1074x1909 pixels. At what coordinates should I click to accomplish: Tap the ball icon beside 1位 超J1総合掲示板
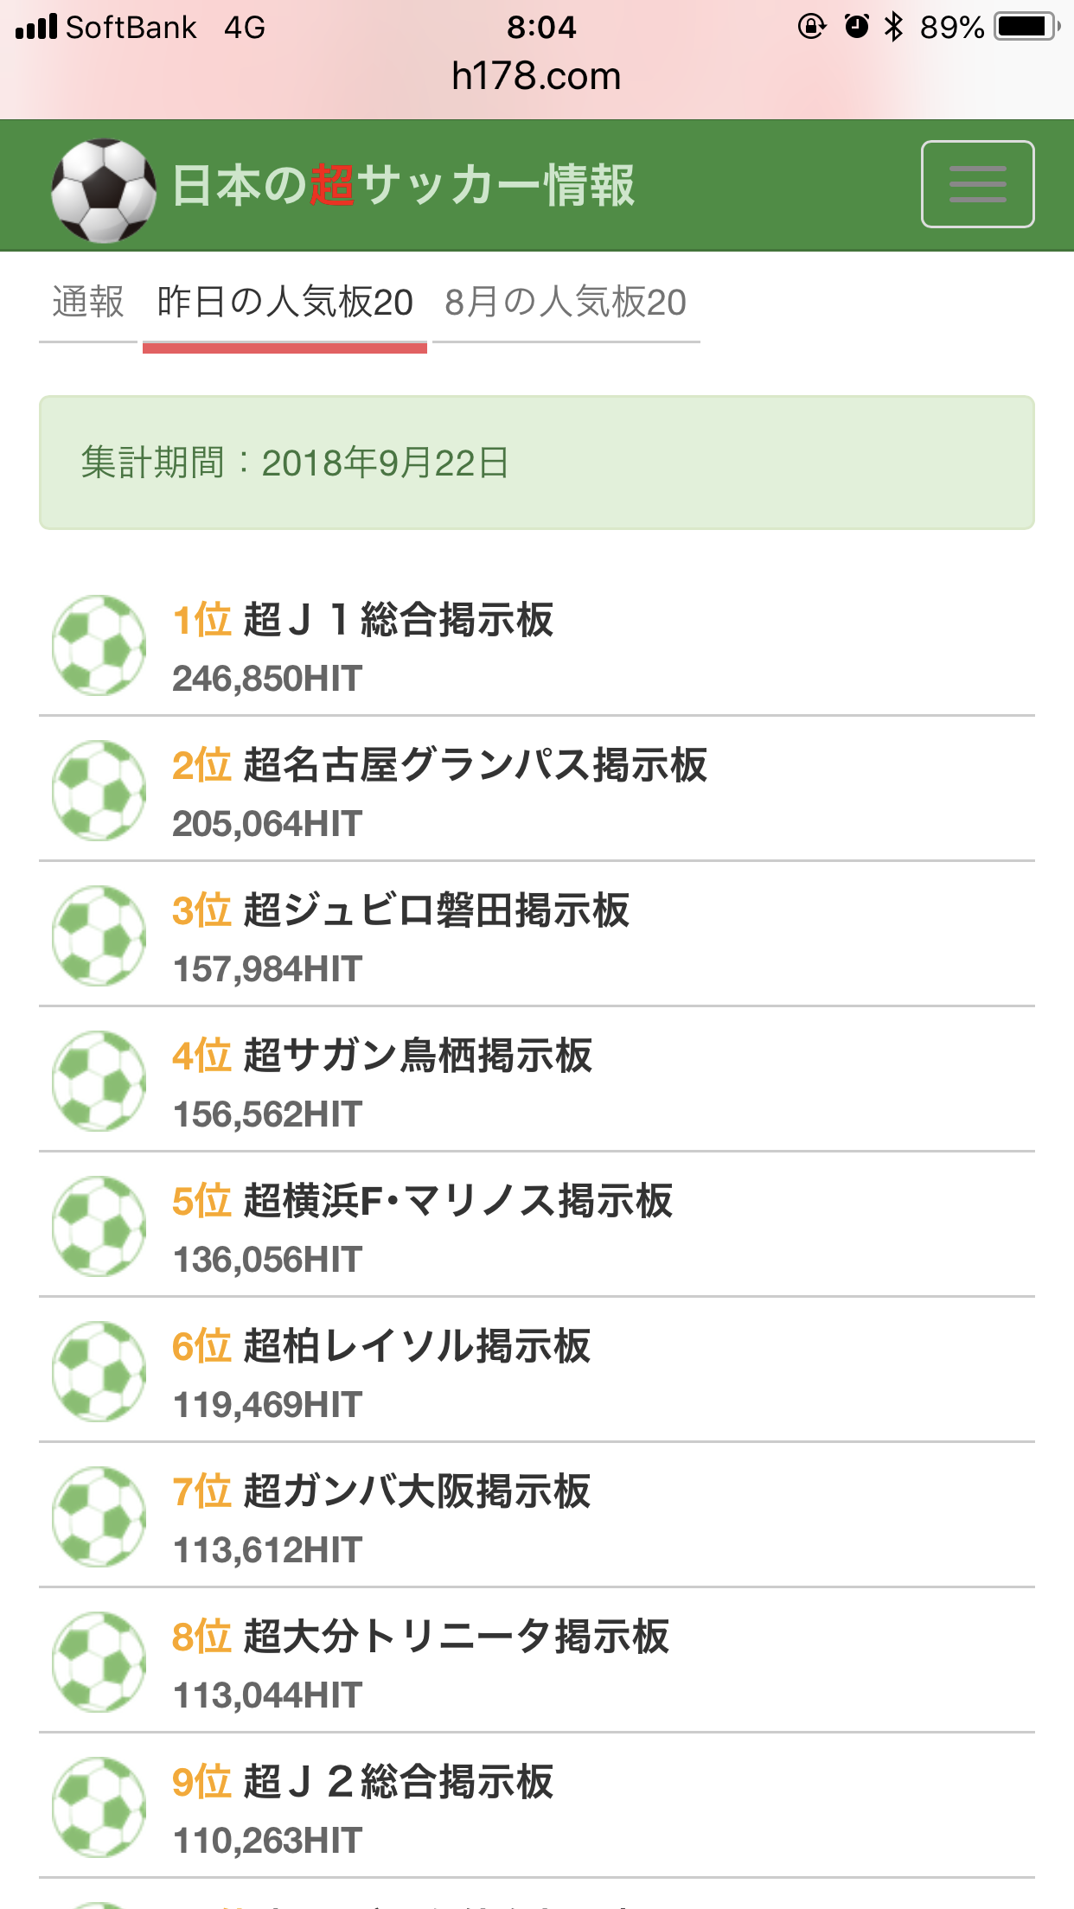click(99, 645)
